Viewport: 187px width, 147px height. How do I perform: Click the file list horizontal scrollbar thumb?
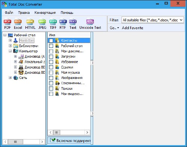56,132
